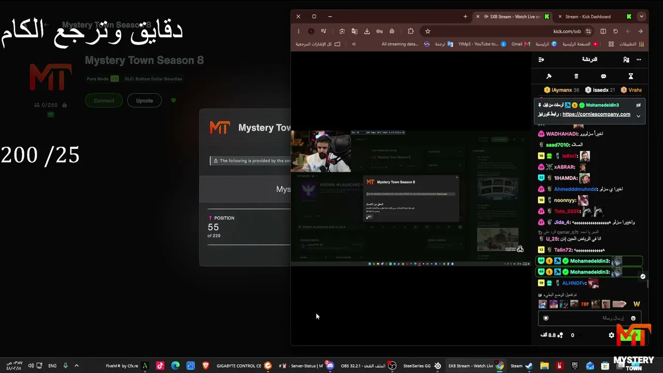Open a new browser tab
This screenshot has width=663, height=373.
[465, 17]
